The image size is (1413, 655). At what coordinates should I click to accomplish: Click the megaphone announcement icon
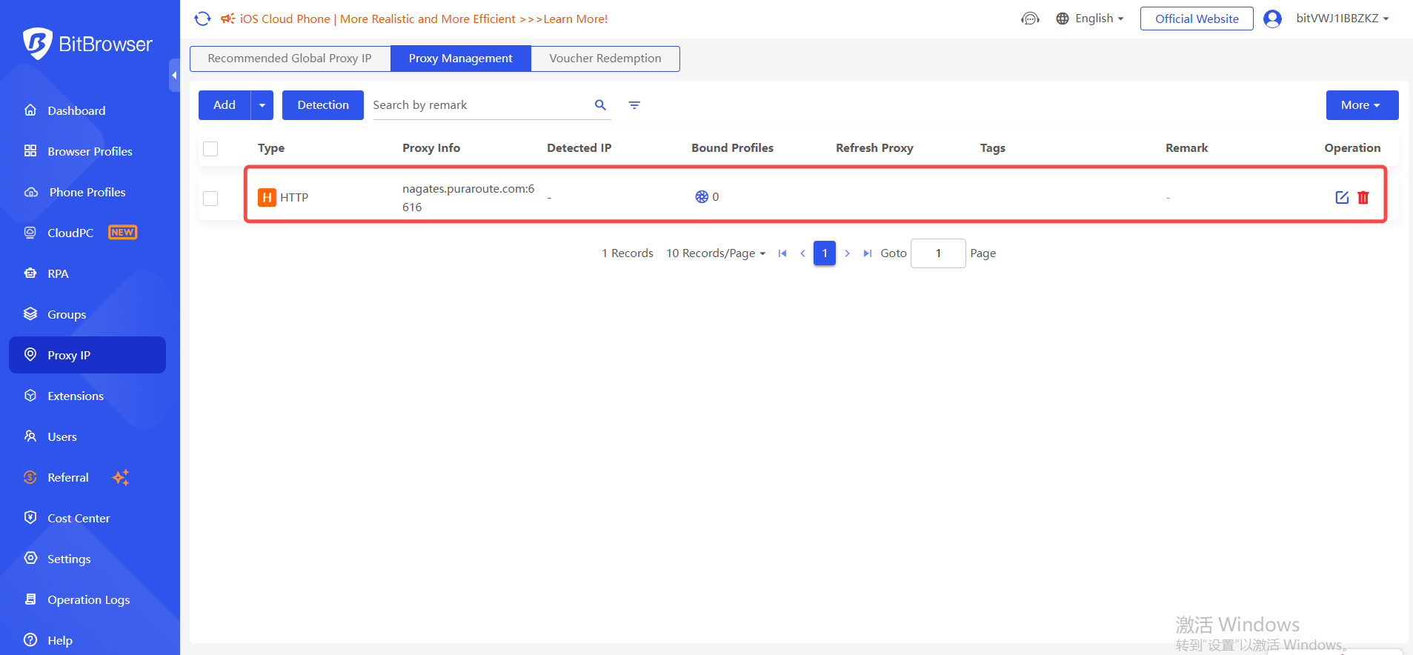click(228, 19)
